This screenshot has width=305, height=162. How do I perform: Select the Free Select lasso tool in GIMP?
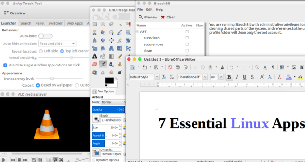click(x=111, y=24)
